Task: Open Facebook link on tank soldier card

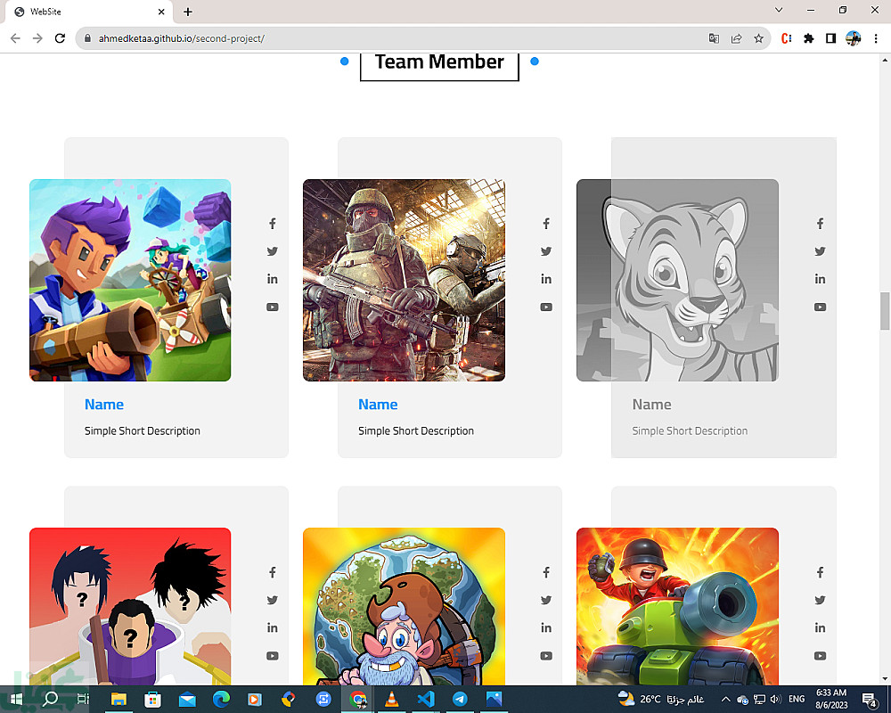Action: point(820,572)
